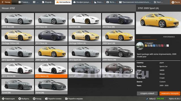Image resolution: width=181 pixels, height=101 pixels.
Task: Click the Years 2009 - 2020 entry
Action: [158, 85]
